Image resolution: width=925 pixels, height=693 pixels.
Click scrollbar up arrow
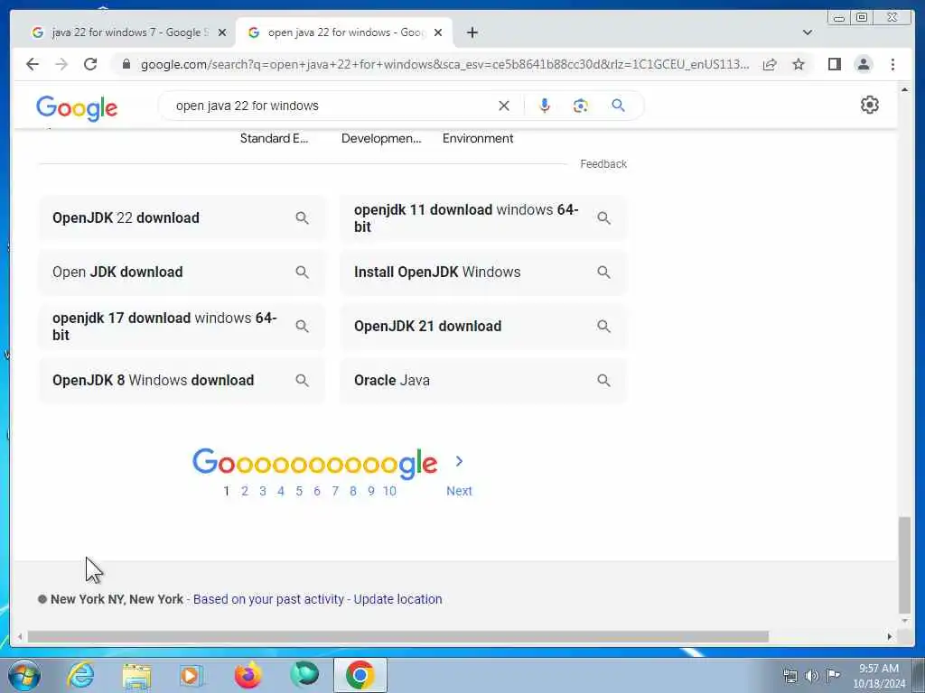[x=904, y=89]
